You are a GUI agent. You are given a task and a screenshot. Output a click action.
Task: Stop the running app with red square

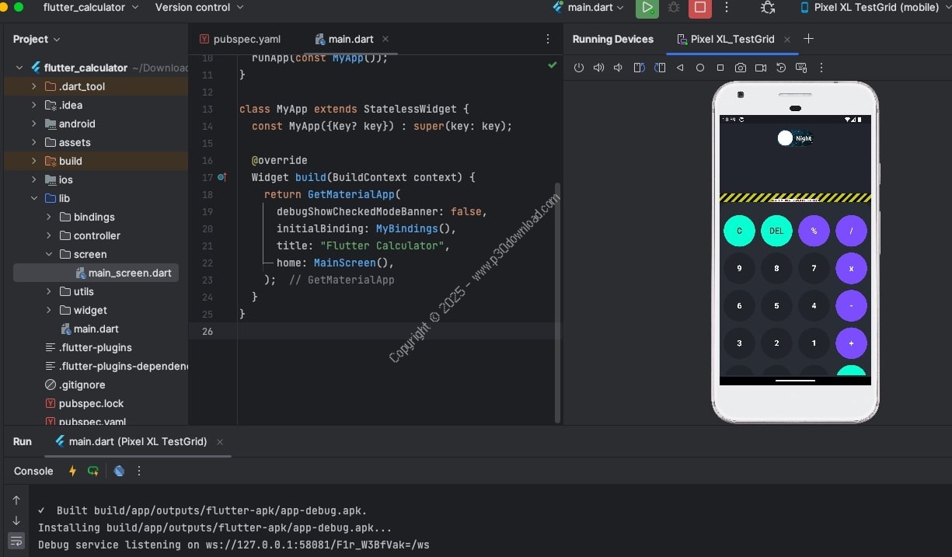click(x=700, y=8)
